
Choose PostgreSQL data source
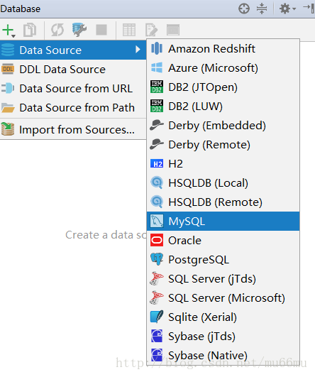(223, 260)
